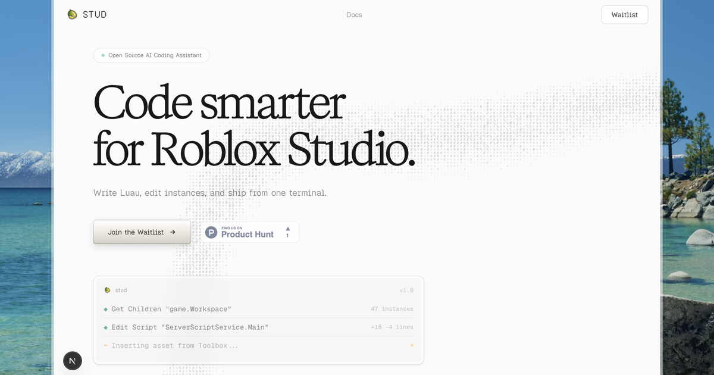Screen dimensions: 714x375
Task: Click the Product Hunt P logo
Action: click(x=211, y=232)
